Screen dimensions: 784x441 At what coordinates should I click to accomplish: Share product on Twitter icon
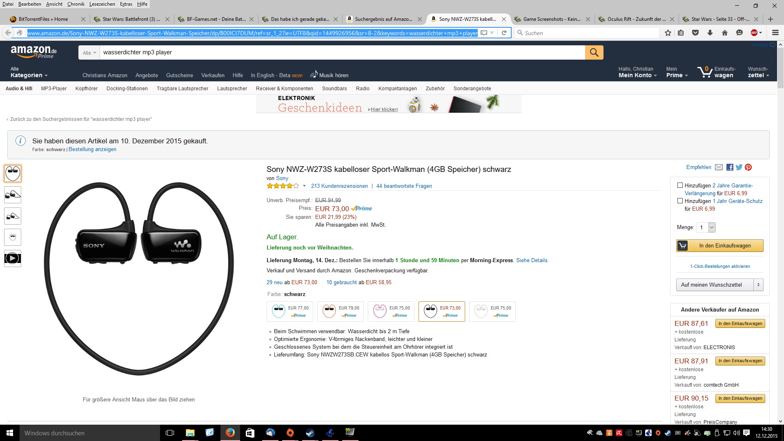pyautogui.click(x=739, y=167)
